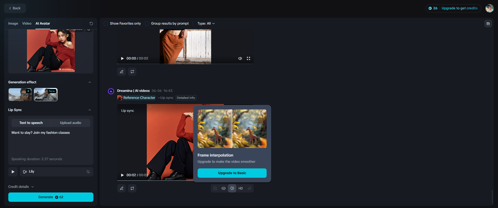498x208 pixels.
Task: Click the edit pencil under the first video
Action: click(122, 72)
